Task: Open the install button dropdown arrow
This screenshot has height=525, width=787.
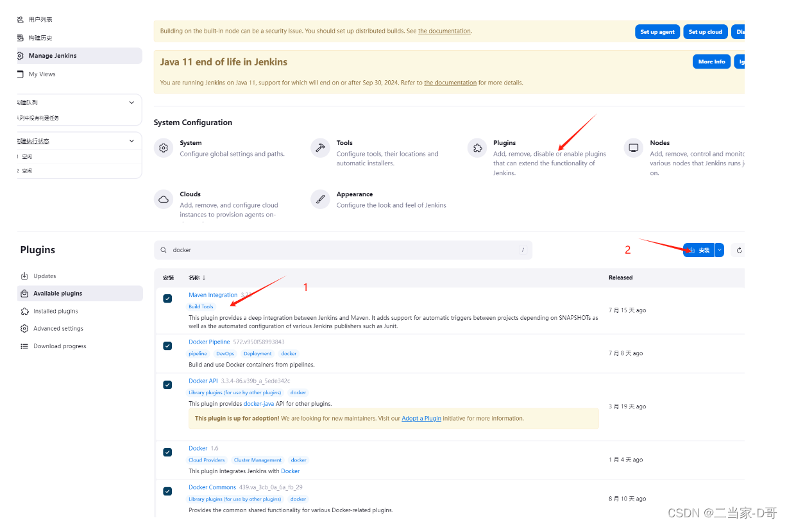Action: click(x=720, y=250)
